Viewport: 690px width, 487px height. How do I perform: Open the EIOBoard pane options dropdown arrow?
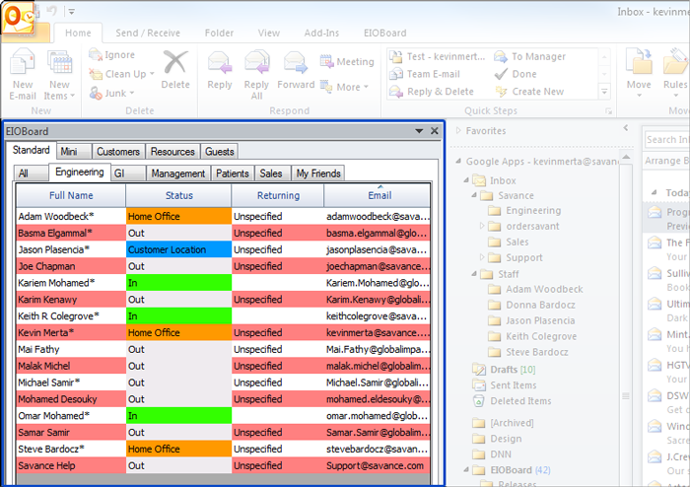click(x=419, y=131)
